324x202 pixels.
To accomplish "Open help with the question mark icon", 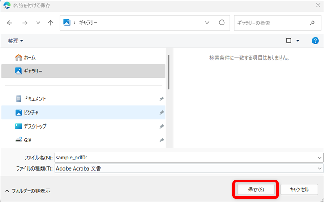I will click(x=315, y=41).
